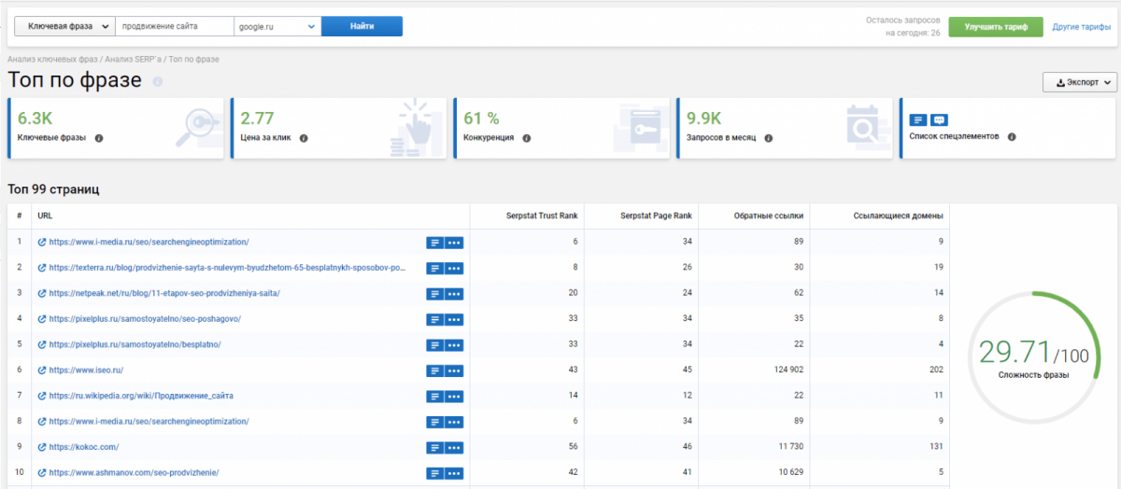The width and height of the screenshot is (1121, 489).
Task: Expand the google.ru search engine dropdown
Action: point(276,27)
